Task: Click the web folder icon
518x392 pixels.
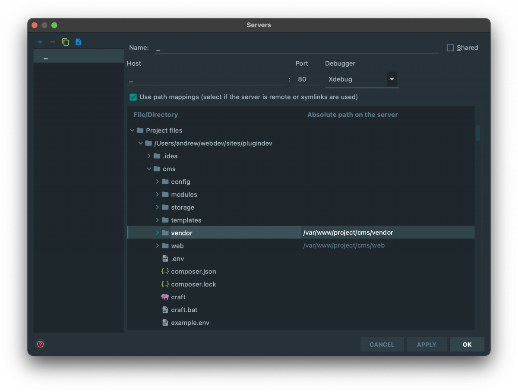Action: [x=165, y=246]
